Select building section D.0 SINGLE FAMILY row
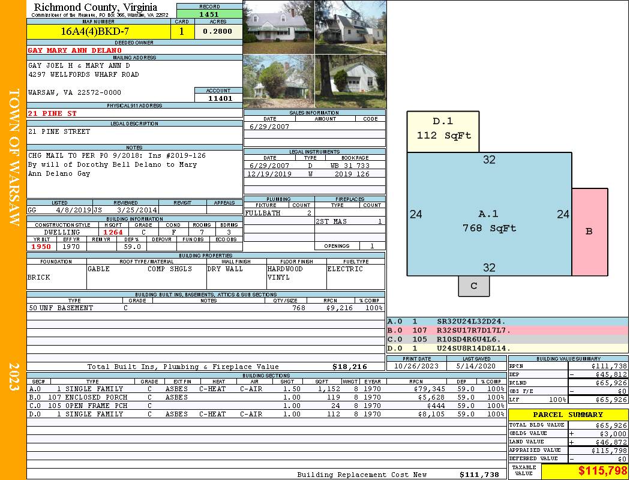 point(266,414)
